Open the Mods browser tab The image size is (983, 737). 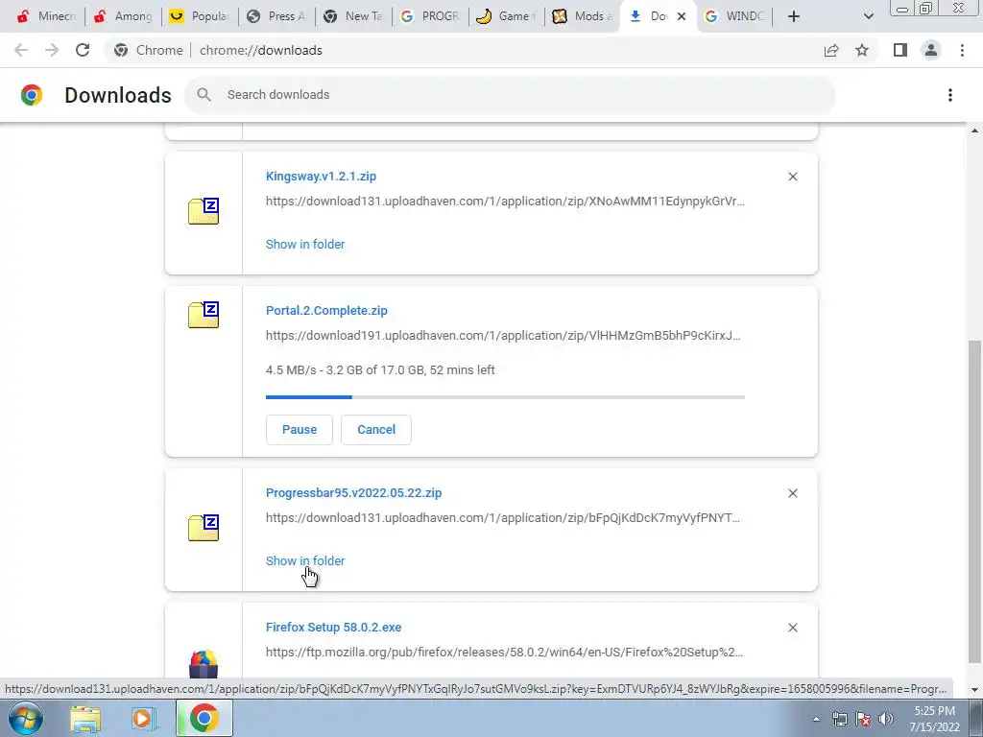point(584,16)
